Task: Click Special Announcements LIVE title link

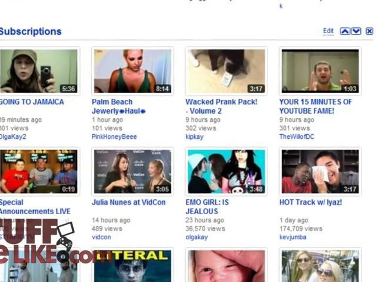Action: tap(35, 207)
